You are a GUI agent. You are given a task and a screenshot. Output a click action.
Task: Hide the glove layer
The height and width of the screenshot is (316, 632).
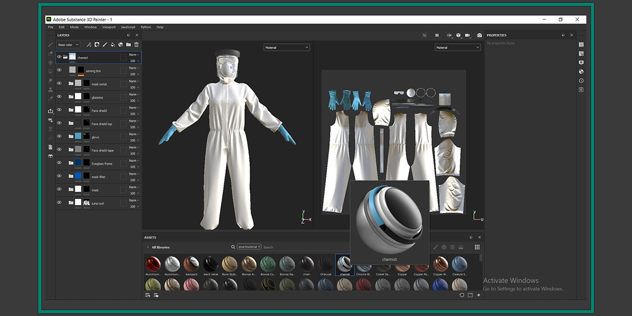pyautogui.click(x=59, y=137)
